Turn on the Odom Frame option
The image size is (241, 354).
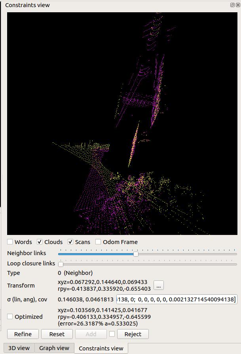pyautogui.click(x=98, y=242)
